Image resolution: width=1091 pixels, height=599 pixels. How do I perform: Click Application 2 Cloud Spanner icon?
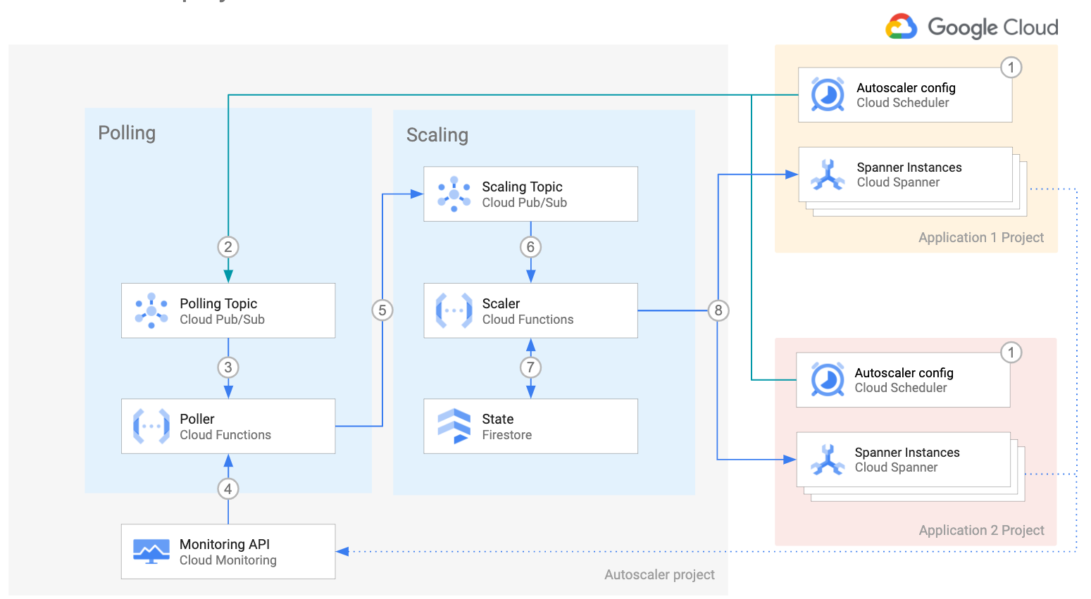click(x=828, y=460)
